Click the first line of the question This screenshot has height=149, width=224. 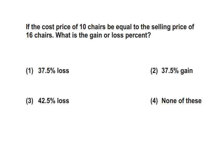click(x=110, y=27)
